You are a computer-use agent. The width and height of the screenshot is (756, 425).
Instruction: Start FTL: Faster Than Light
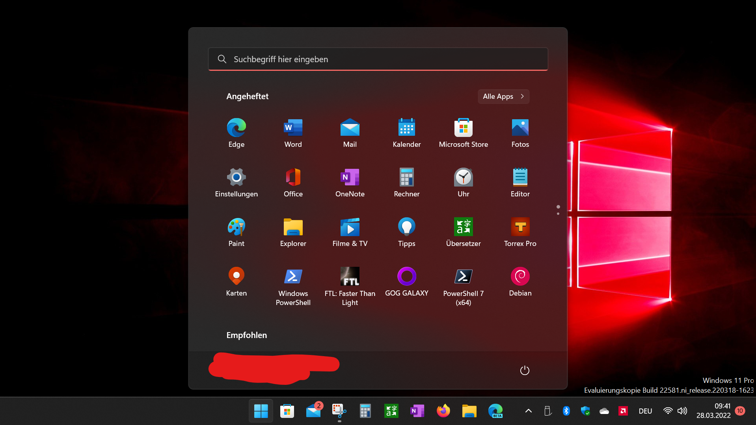point(350,286)
